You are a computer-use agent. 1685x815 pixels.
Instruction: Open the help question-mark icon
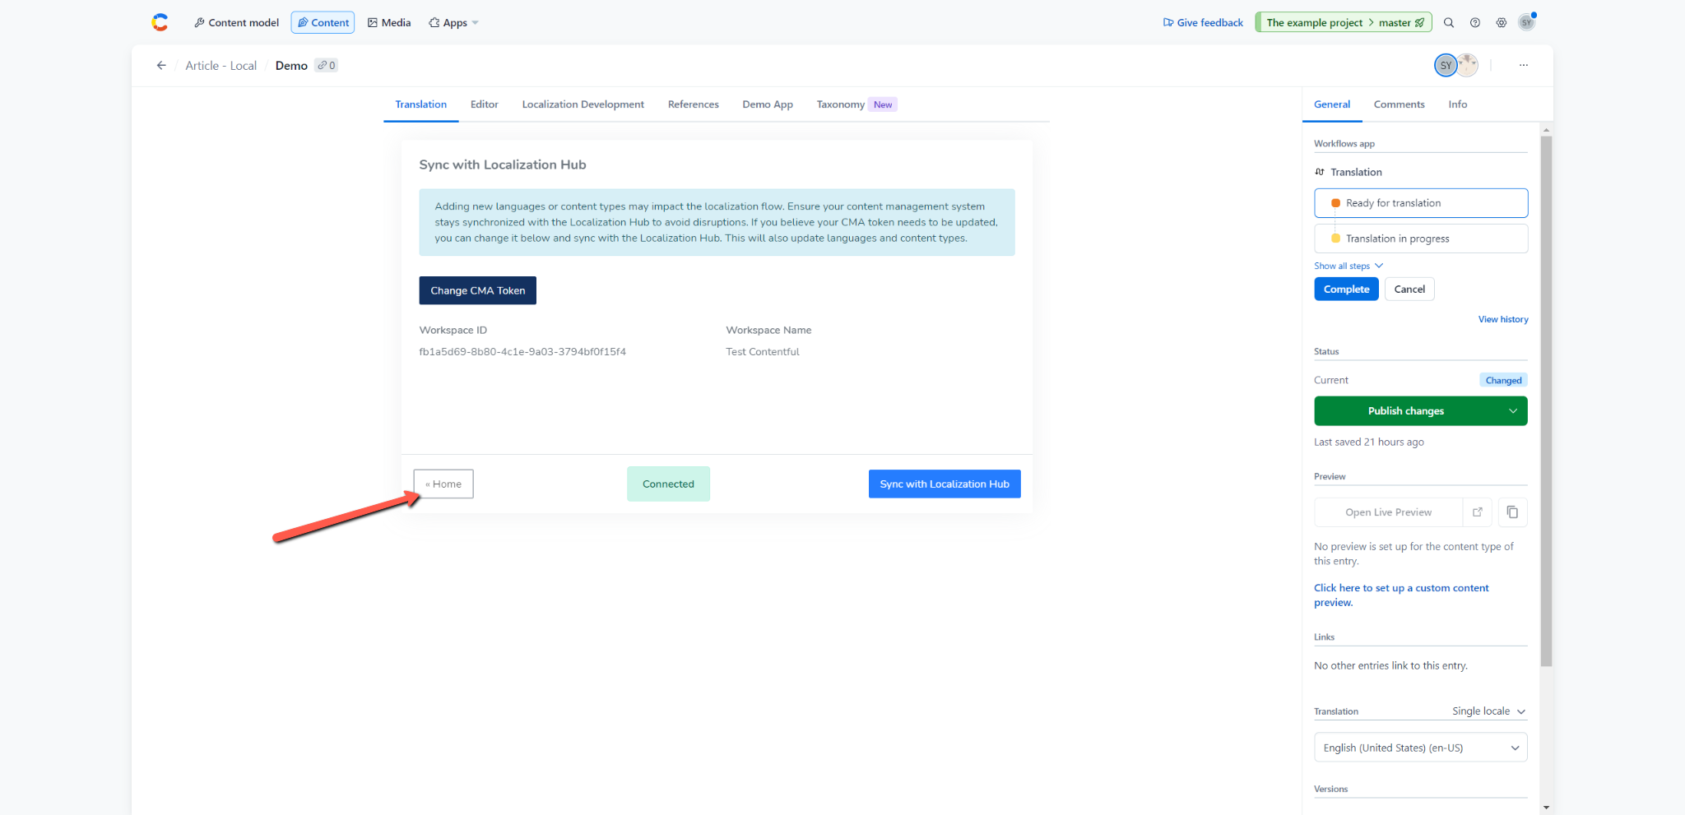tap(1475, 22)
